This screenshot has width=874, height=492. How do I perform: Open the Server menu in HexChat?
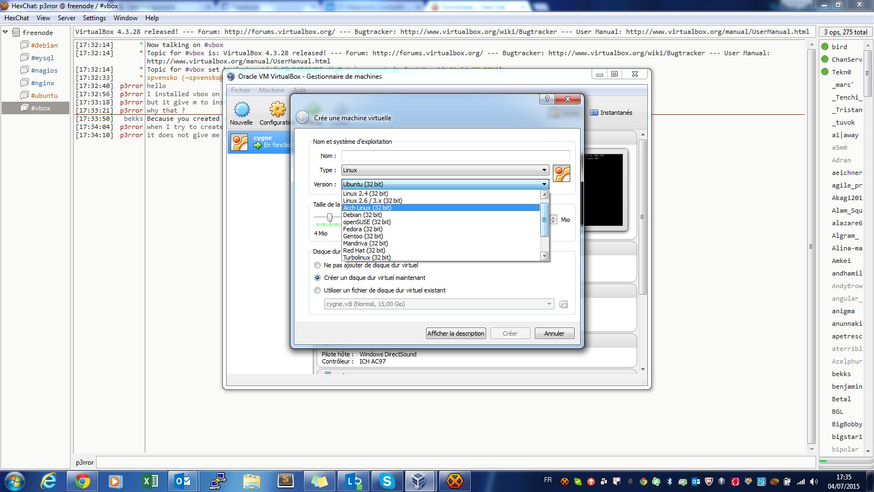pos(67,18)
